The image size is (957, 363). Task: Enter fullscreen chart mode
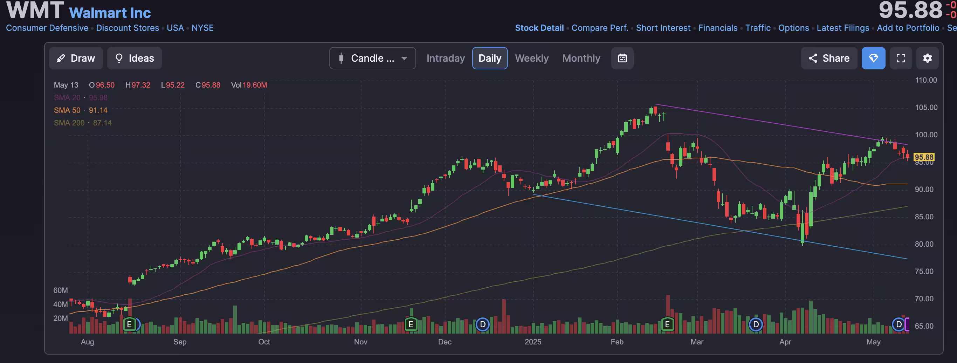tap(901, 58)
